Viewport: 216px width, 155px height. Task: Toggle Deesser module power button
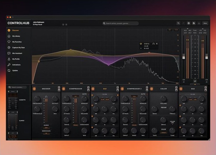(x=34, y=89)
